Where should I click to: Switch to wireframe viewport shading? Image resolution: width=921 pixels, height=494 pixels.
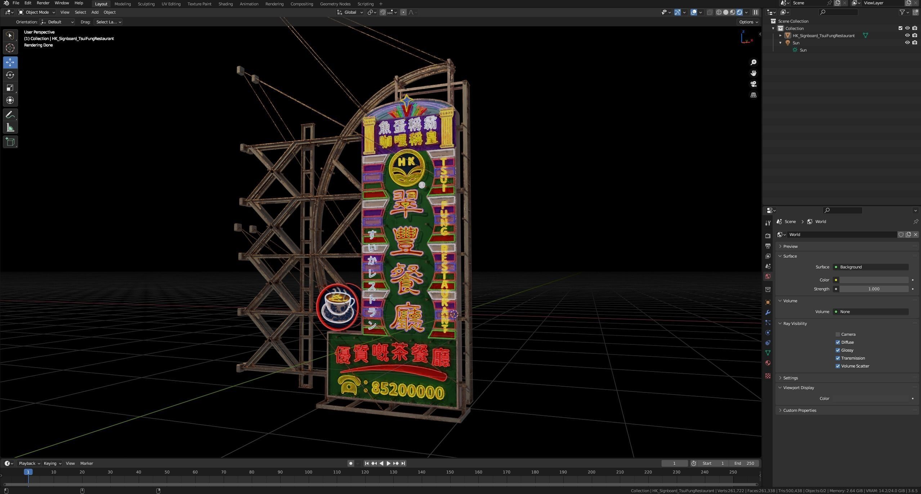click(719, 12)
